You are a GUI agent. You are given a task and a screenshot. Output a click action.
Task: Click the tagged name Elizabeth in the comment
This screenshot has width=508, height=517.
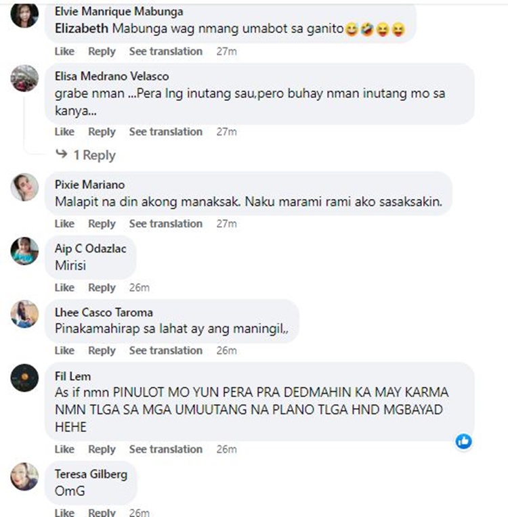(81, 28)
